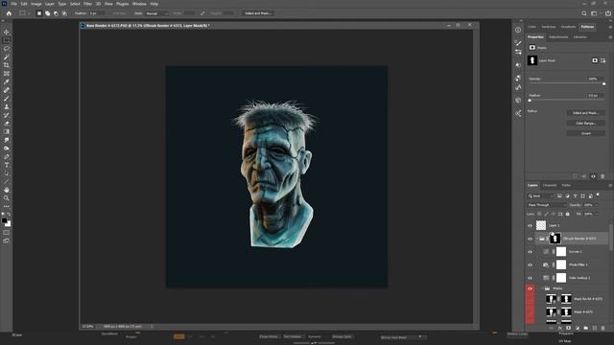This screenshot has width=614, height=345.
Task: Click the Invert button
Action: pyautogui.click(x=585, y=133)
